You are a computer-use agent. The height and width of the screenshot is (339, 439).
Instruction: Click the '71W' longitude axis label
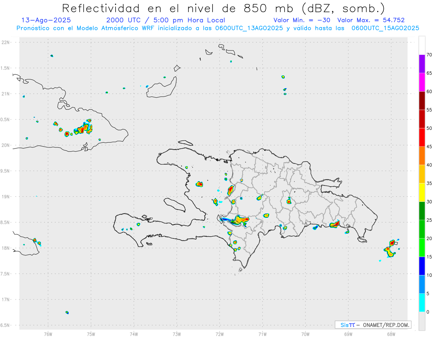262,334
